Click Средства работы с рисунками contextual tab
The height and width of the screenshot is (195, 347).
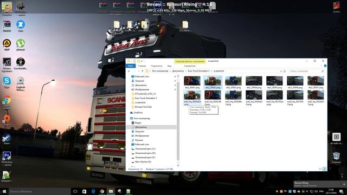pos(190,61)
